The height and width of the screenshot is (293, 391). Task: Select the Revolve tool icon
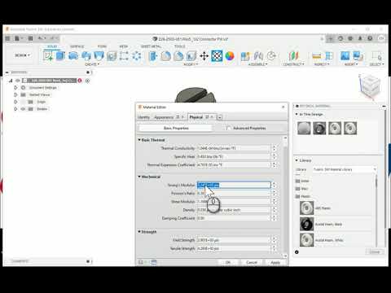pyautogui.click(x=73, y=56)
